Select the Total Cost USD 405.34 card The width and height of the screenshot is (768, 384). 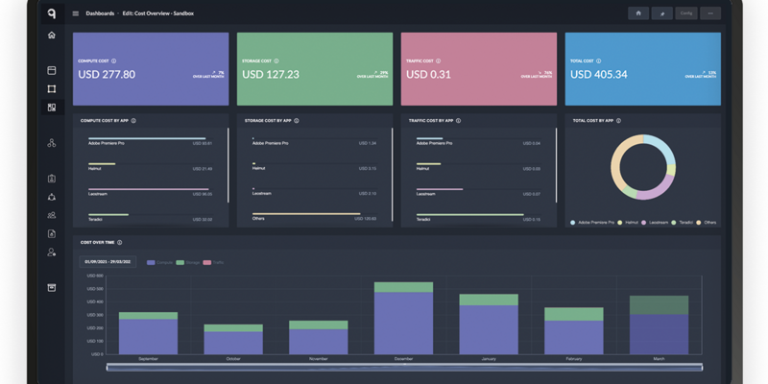[643, 69]
